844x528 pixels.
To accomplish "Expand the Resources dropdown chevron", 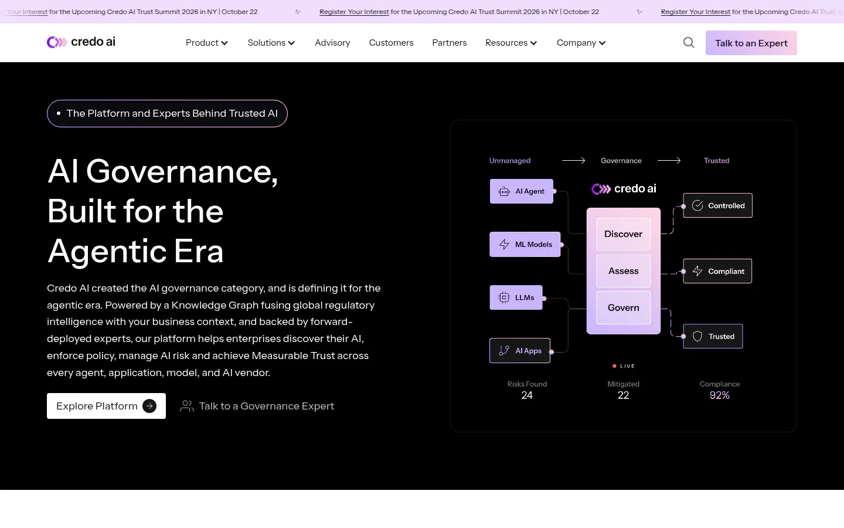I will (533, 43).
